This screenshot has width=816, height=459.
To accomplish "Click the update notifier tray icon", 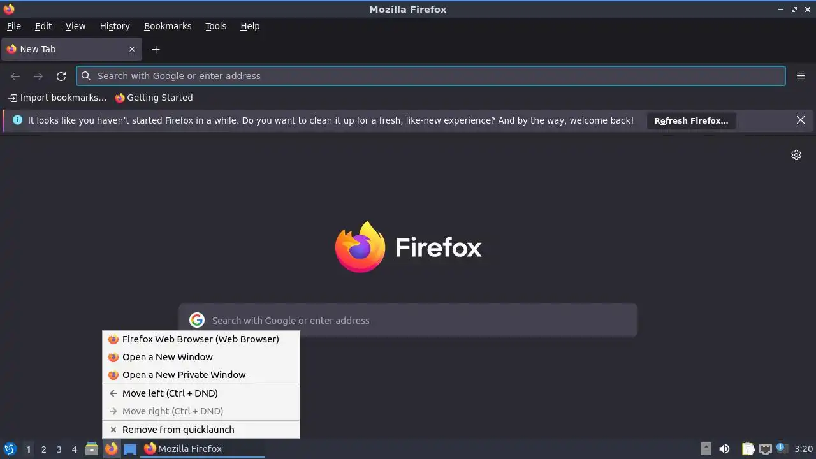I will [x=782, y=449].
